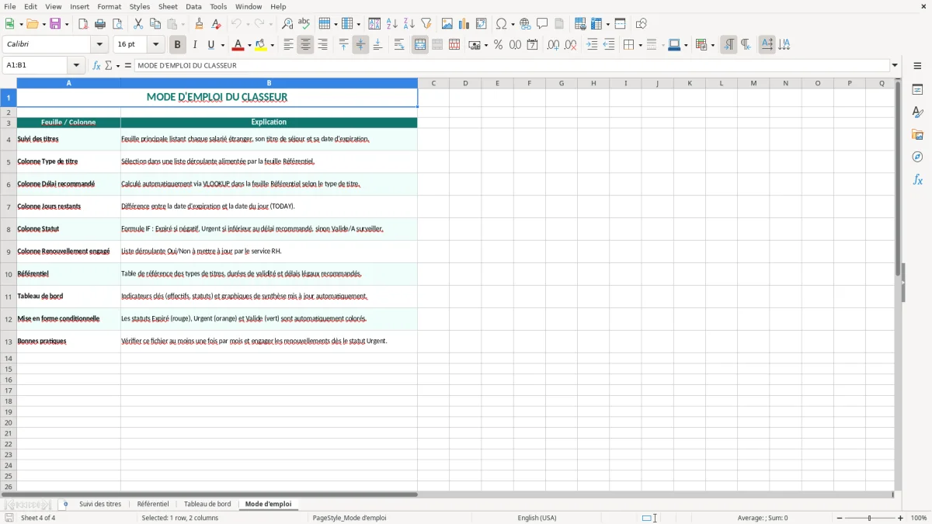Toggle Bold formatting

tap(178, 45)
